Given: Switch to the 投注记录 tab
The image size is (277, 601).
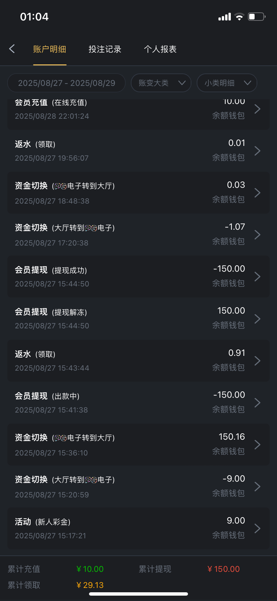Looking at the screenshot, I should (x=105, y=49).
